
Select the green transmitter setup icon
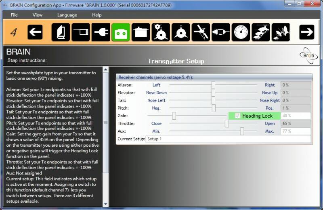coord(121,32)
